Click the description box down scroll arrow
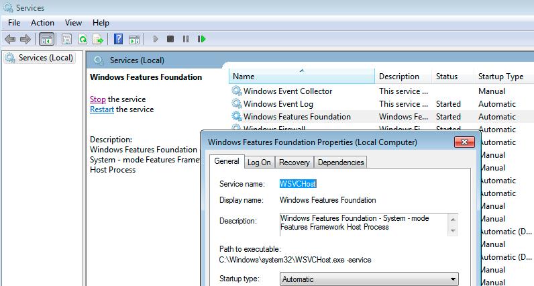The image size is (534, 286). coord(453,231)
